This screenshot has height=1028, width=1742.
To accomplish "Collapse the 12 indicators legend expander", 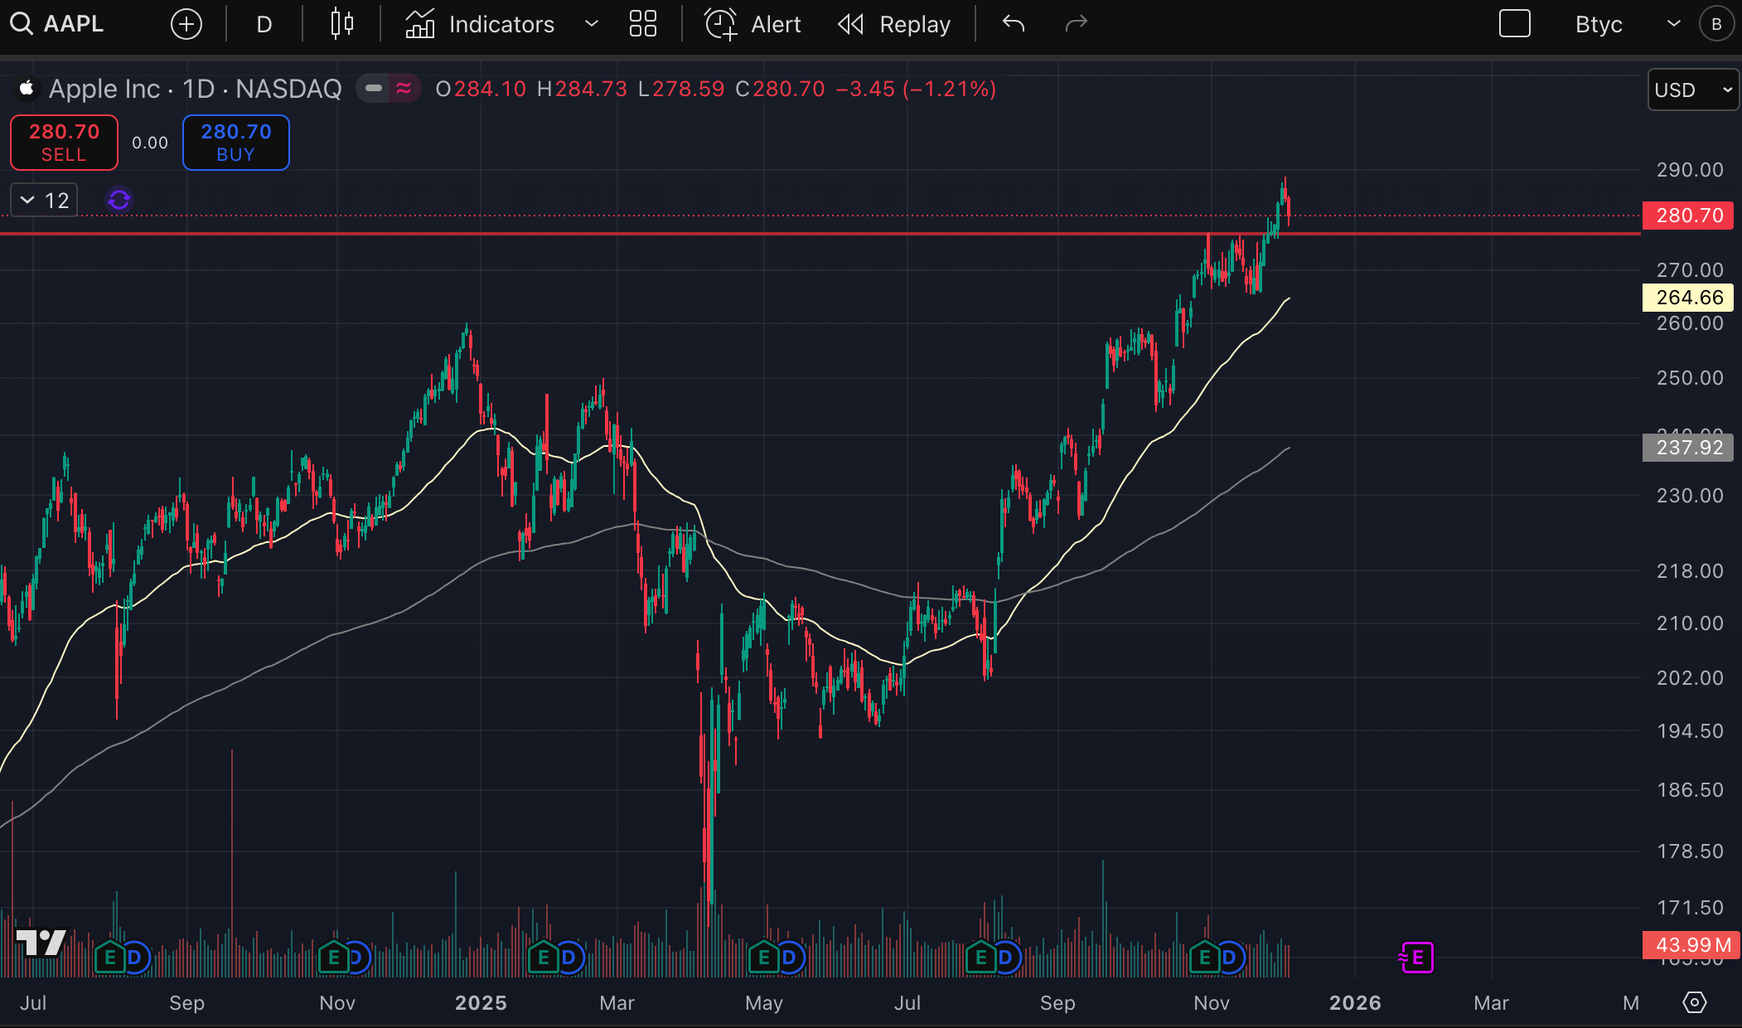I will (x=44, y=200).
